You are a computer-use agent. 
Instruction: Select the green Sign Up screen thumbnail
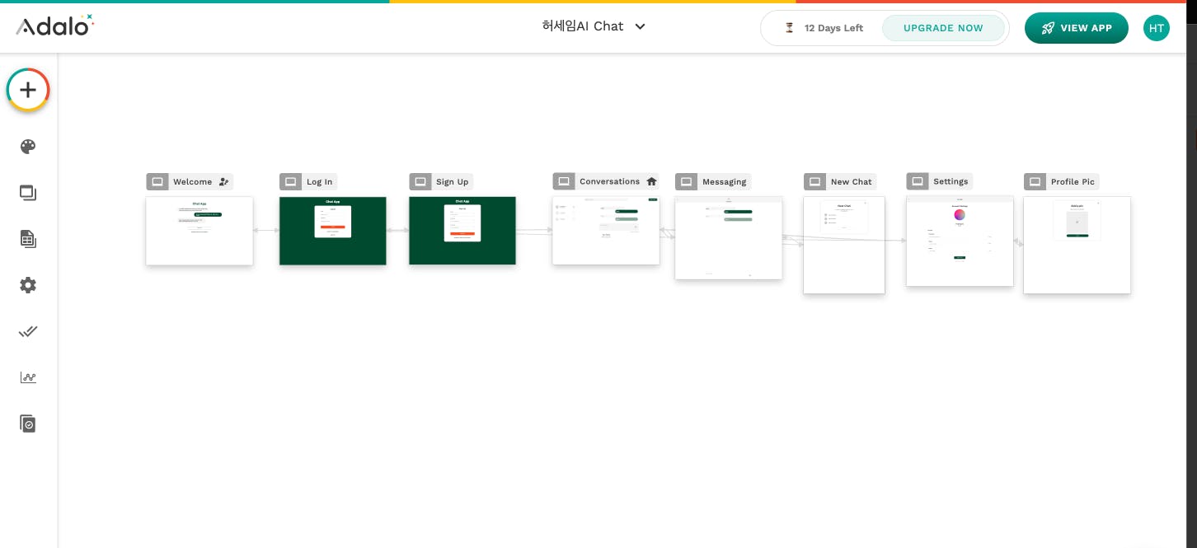pyautogui.click(x=462, y=231)
